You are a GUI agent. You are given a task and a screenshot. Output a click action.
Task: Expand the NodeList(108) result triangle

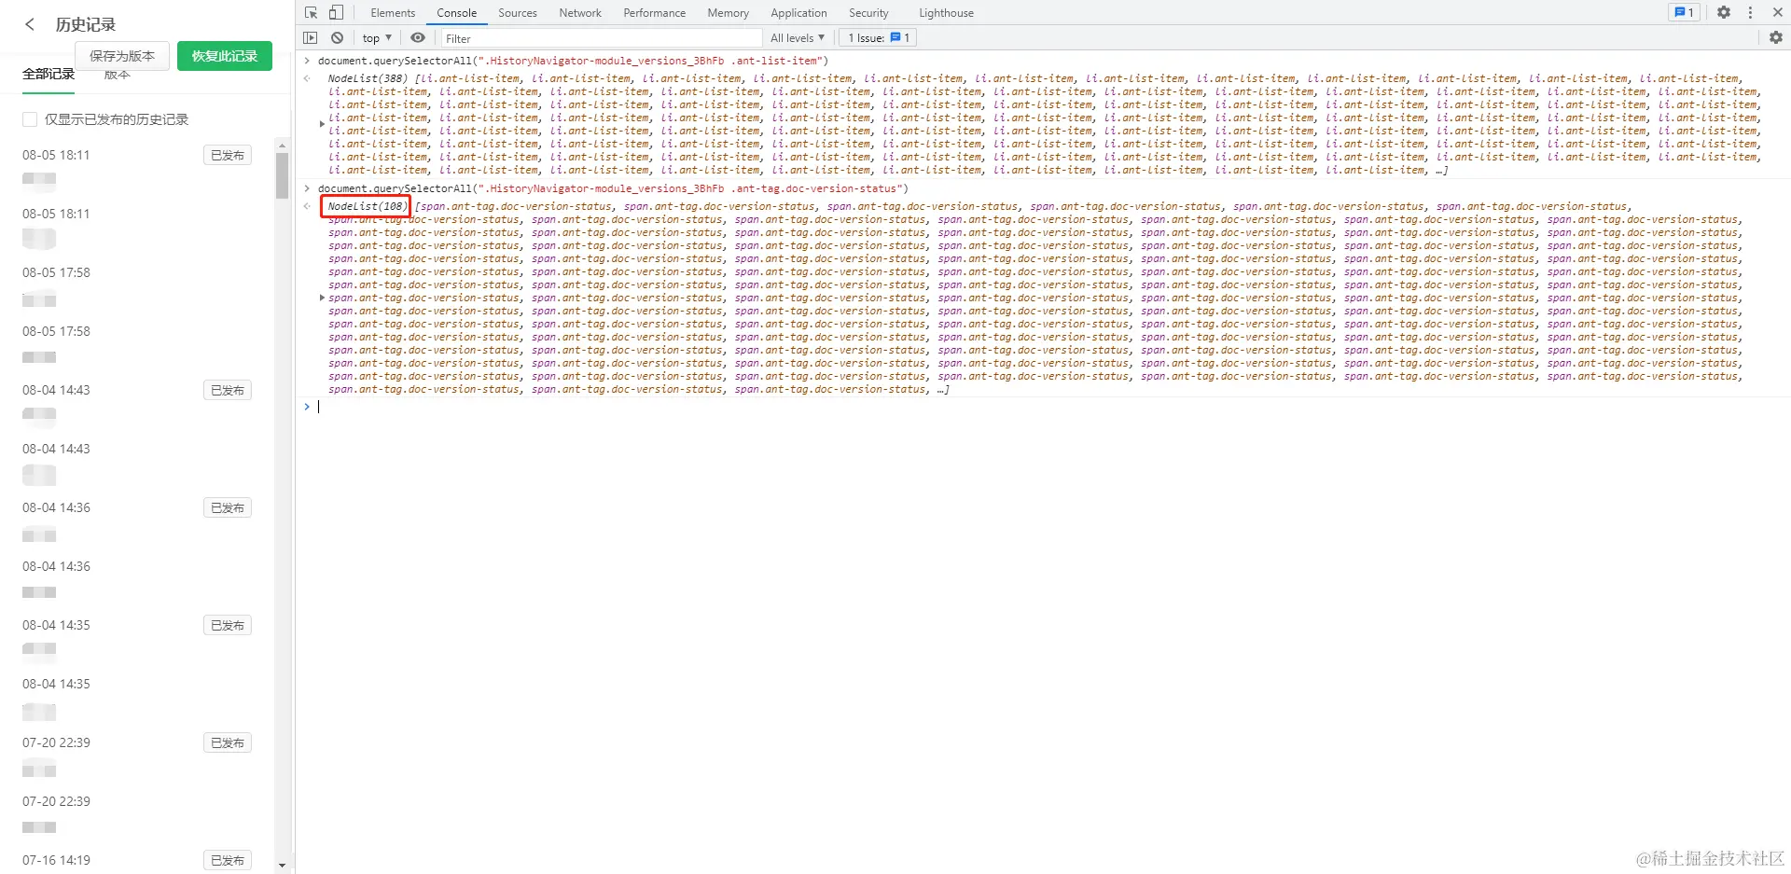(322, 298)
